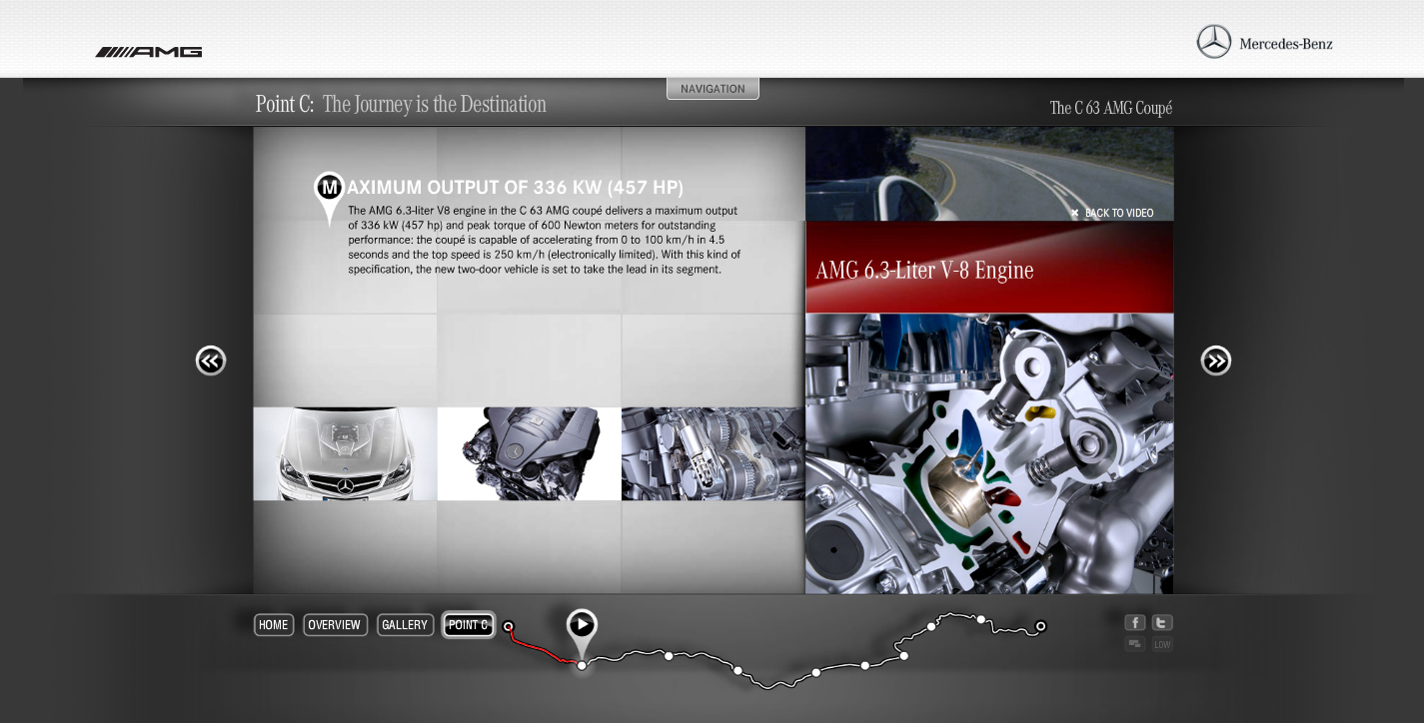The width and height of the screenshot is (1424, 723).
Task: Open the V8 engine block thumbnail
Action: (x=529, y=453)
